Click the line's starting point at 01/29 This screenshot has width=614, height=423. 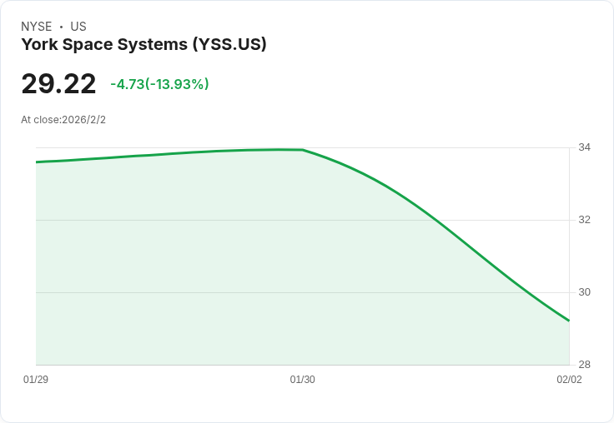pyautogui.click(x=37, y=162)
